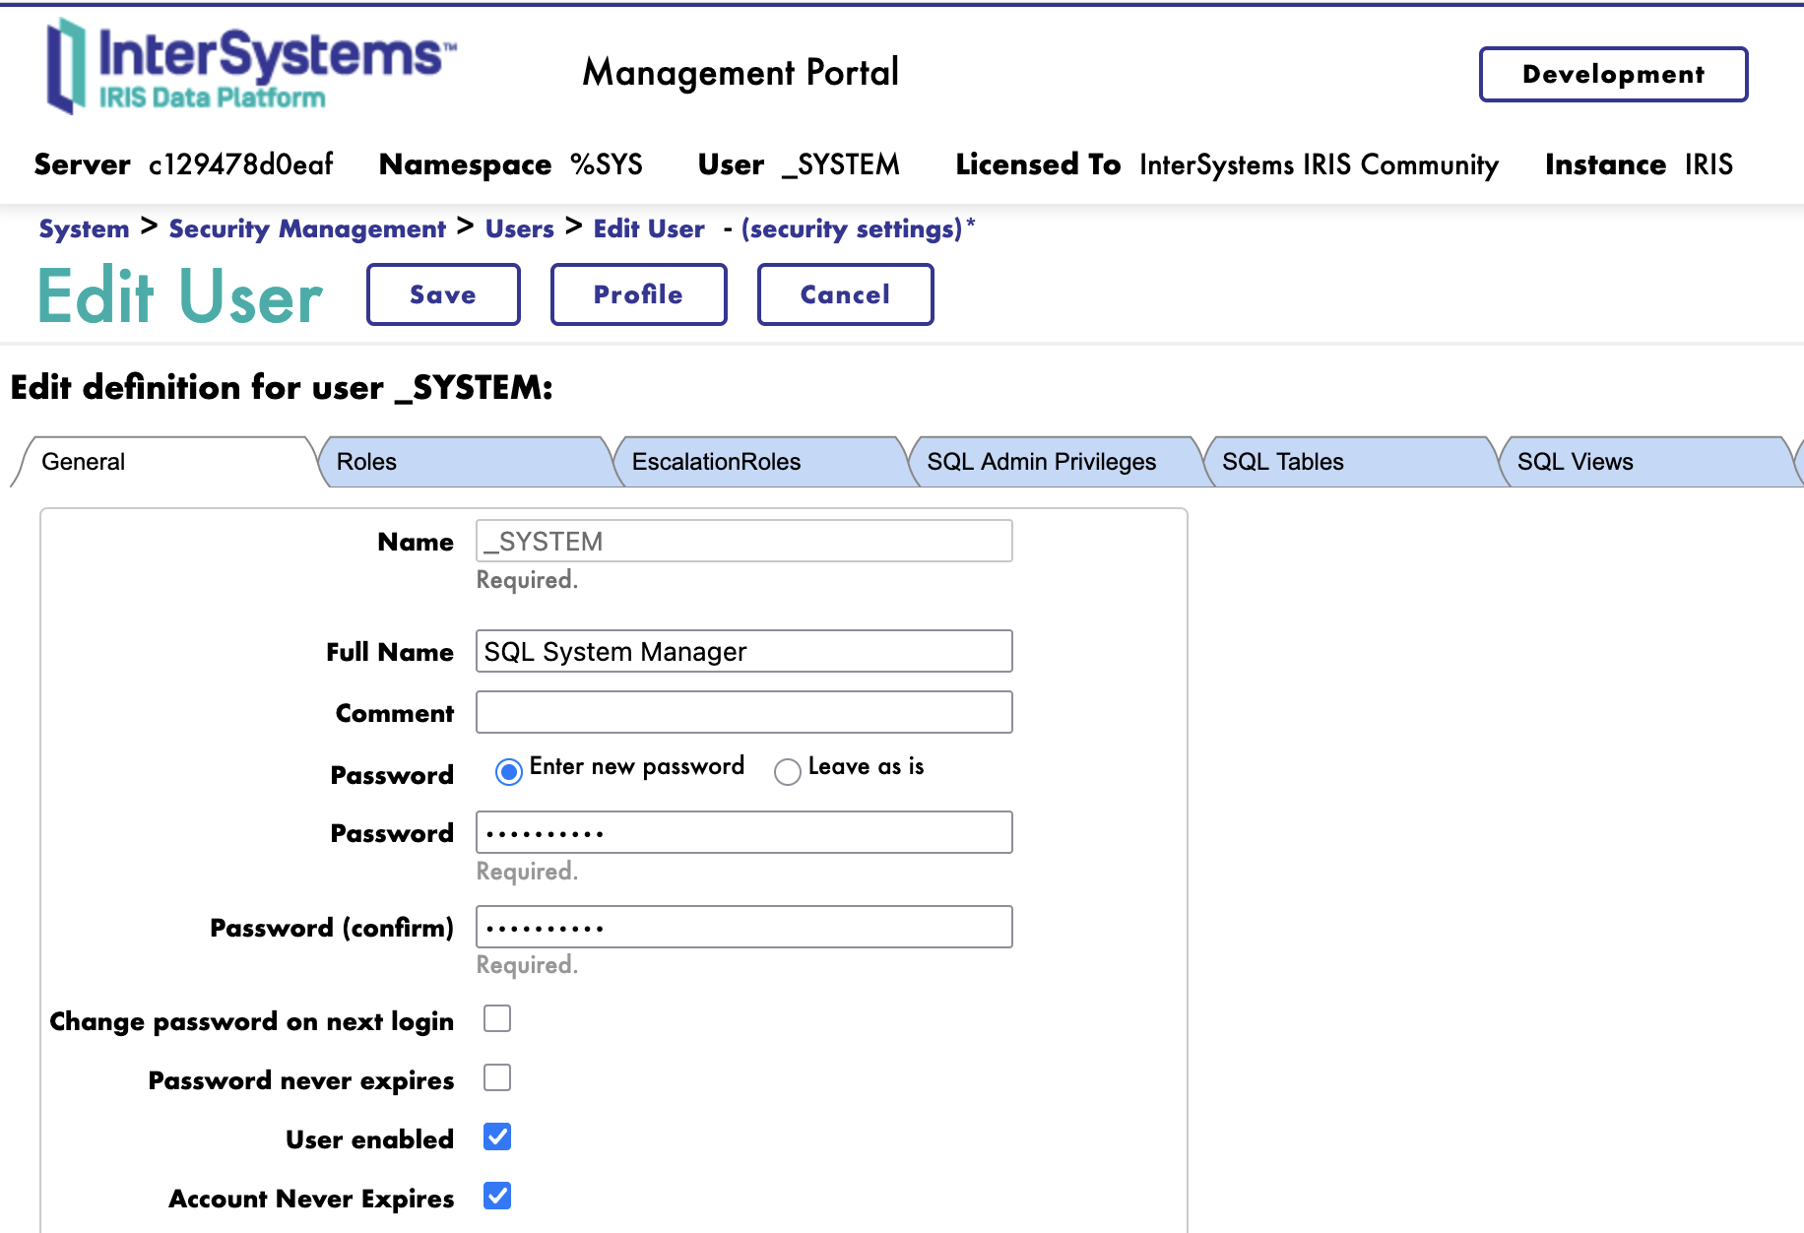The image size is (1804, 1233).
Task: Uncheck the User enabled checkbox
Action: coord(497,1136)
